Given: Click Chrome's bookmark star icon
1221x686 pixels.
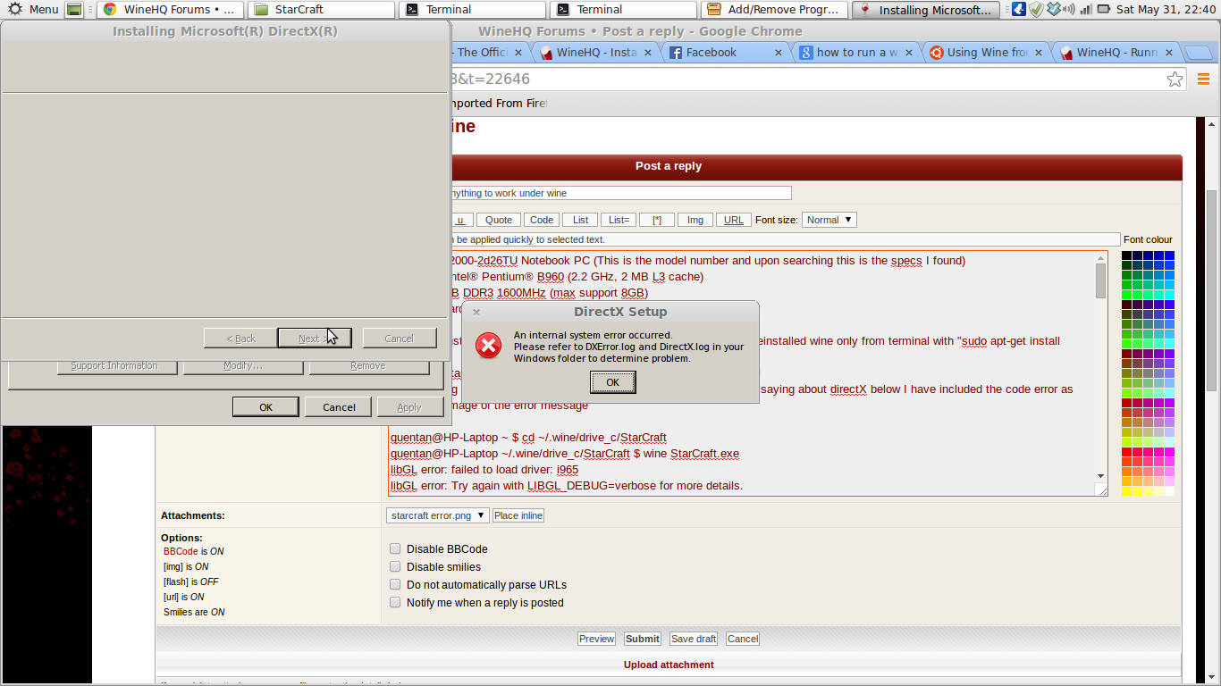Looking at the screenshot, I should pos(1175,79).
